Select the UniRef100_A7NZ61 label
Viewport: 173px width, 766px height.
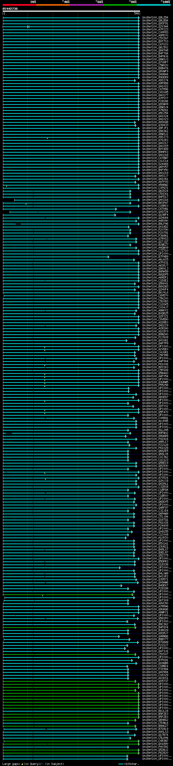coord(155,110)
